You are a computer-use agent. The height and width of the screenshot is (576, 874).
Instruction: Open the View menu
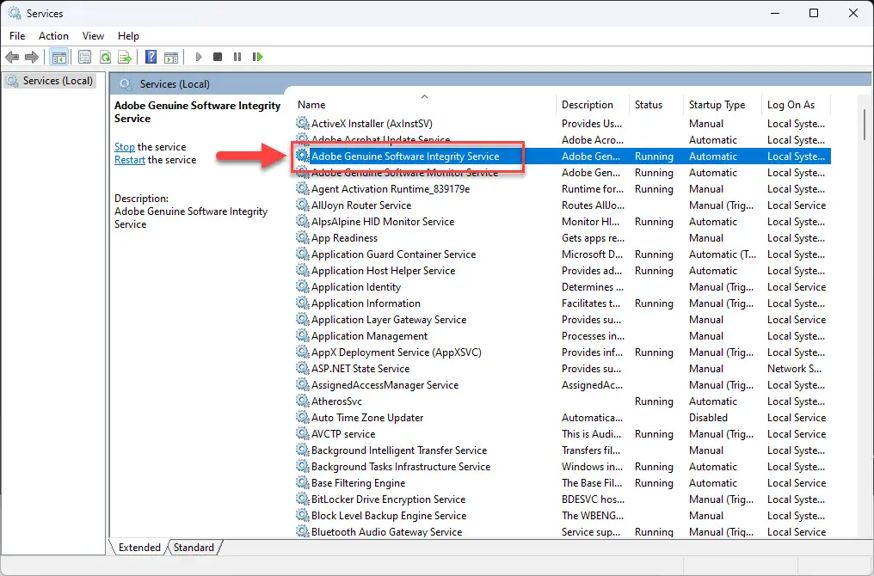click(x=93, y=35)
